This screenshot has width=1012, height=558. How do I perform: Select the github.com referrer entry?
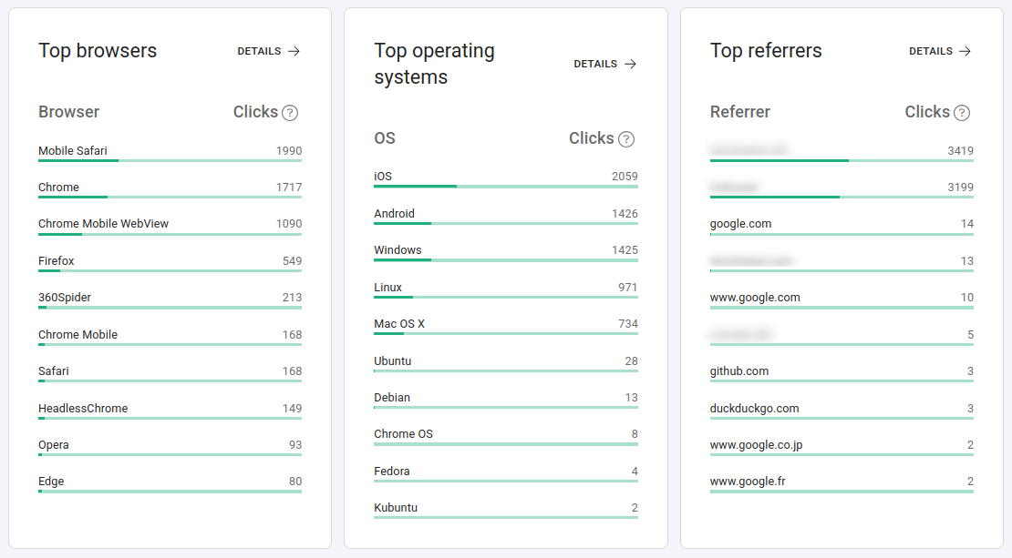pos(739,371)
